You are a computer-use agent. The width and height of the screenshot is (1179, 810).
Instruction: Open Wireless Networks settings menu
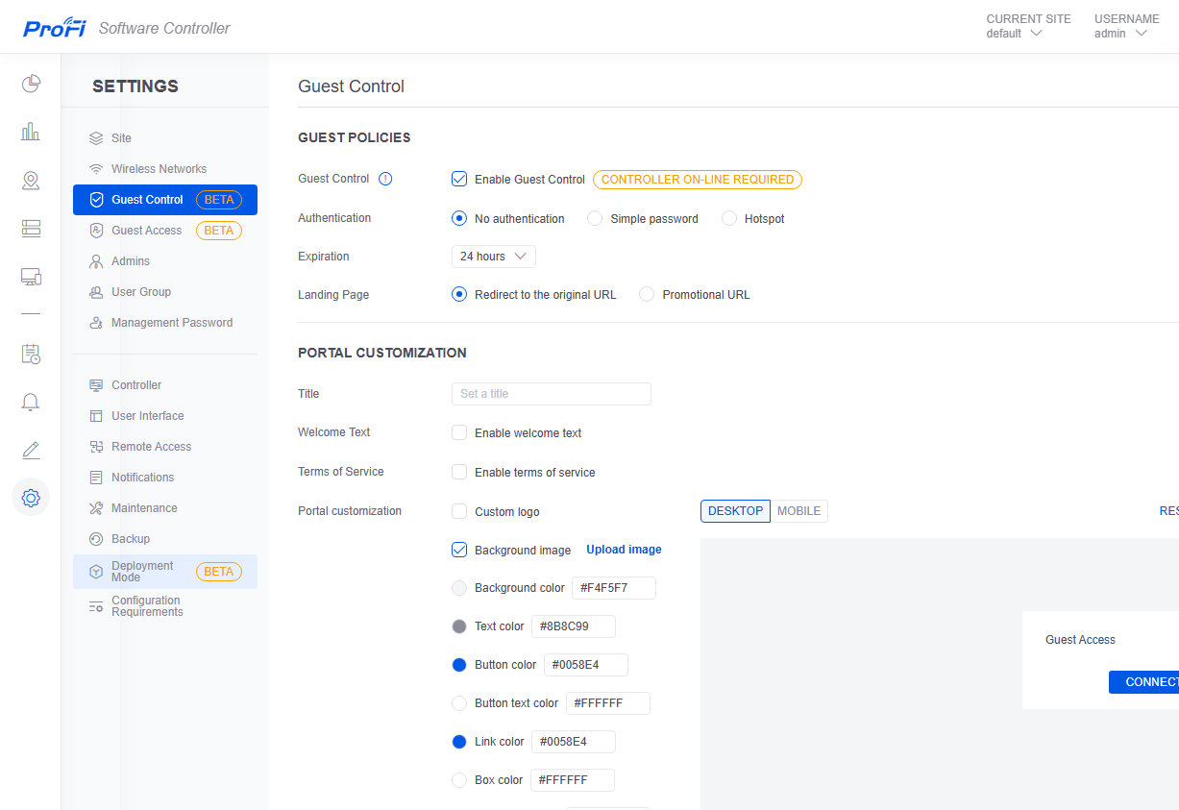tap(159, 169)
